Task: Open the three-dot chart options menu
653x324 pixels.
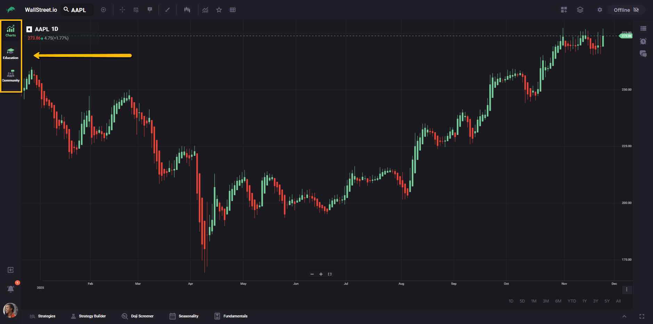Action: [x=627, y=290]
